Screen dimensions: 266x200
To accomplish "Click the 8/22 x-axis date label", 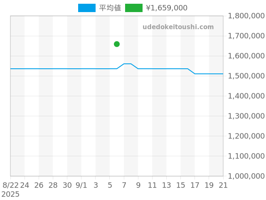I will coord(10,185).
